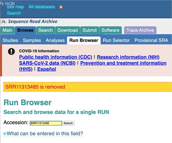This screenshot has width=172, height=143.
Task: Open the Trace Archive tab
Action: click(x=140, y=30)
